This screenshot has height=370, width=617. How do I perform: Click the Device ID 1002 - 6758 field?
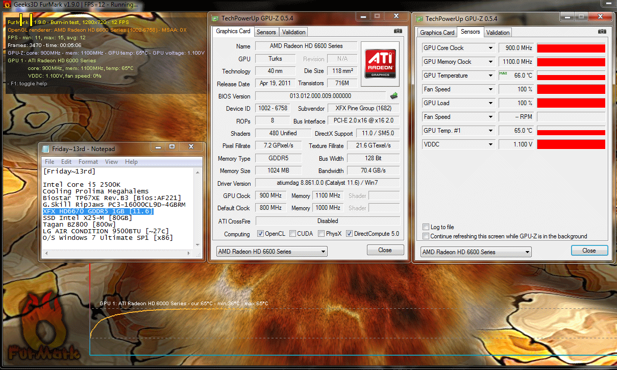tap(273, 108)
